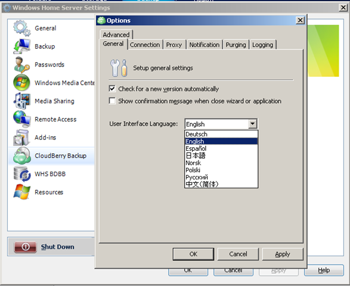Click the WHS BDBB database icon

(21, 174)
